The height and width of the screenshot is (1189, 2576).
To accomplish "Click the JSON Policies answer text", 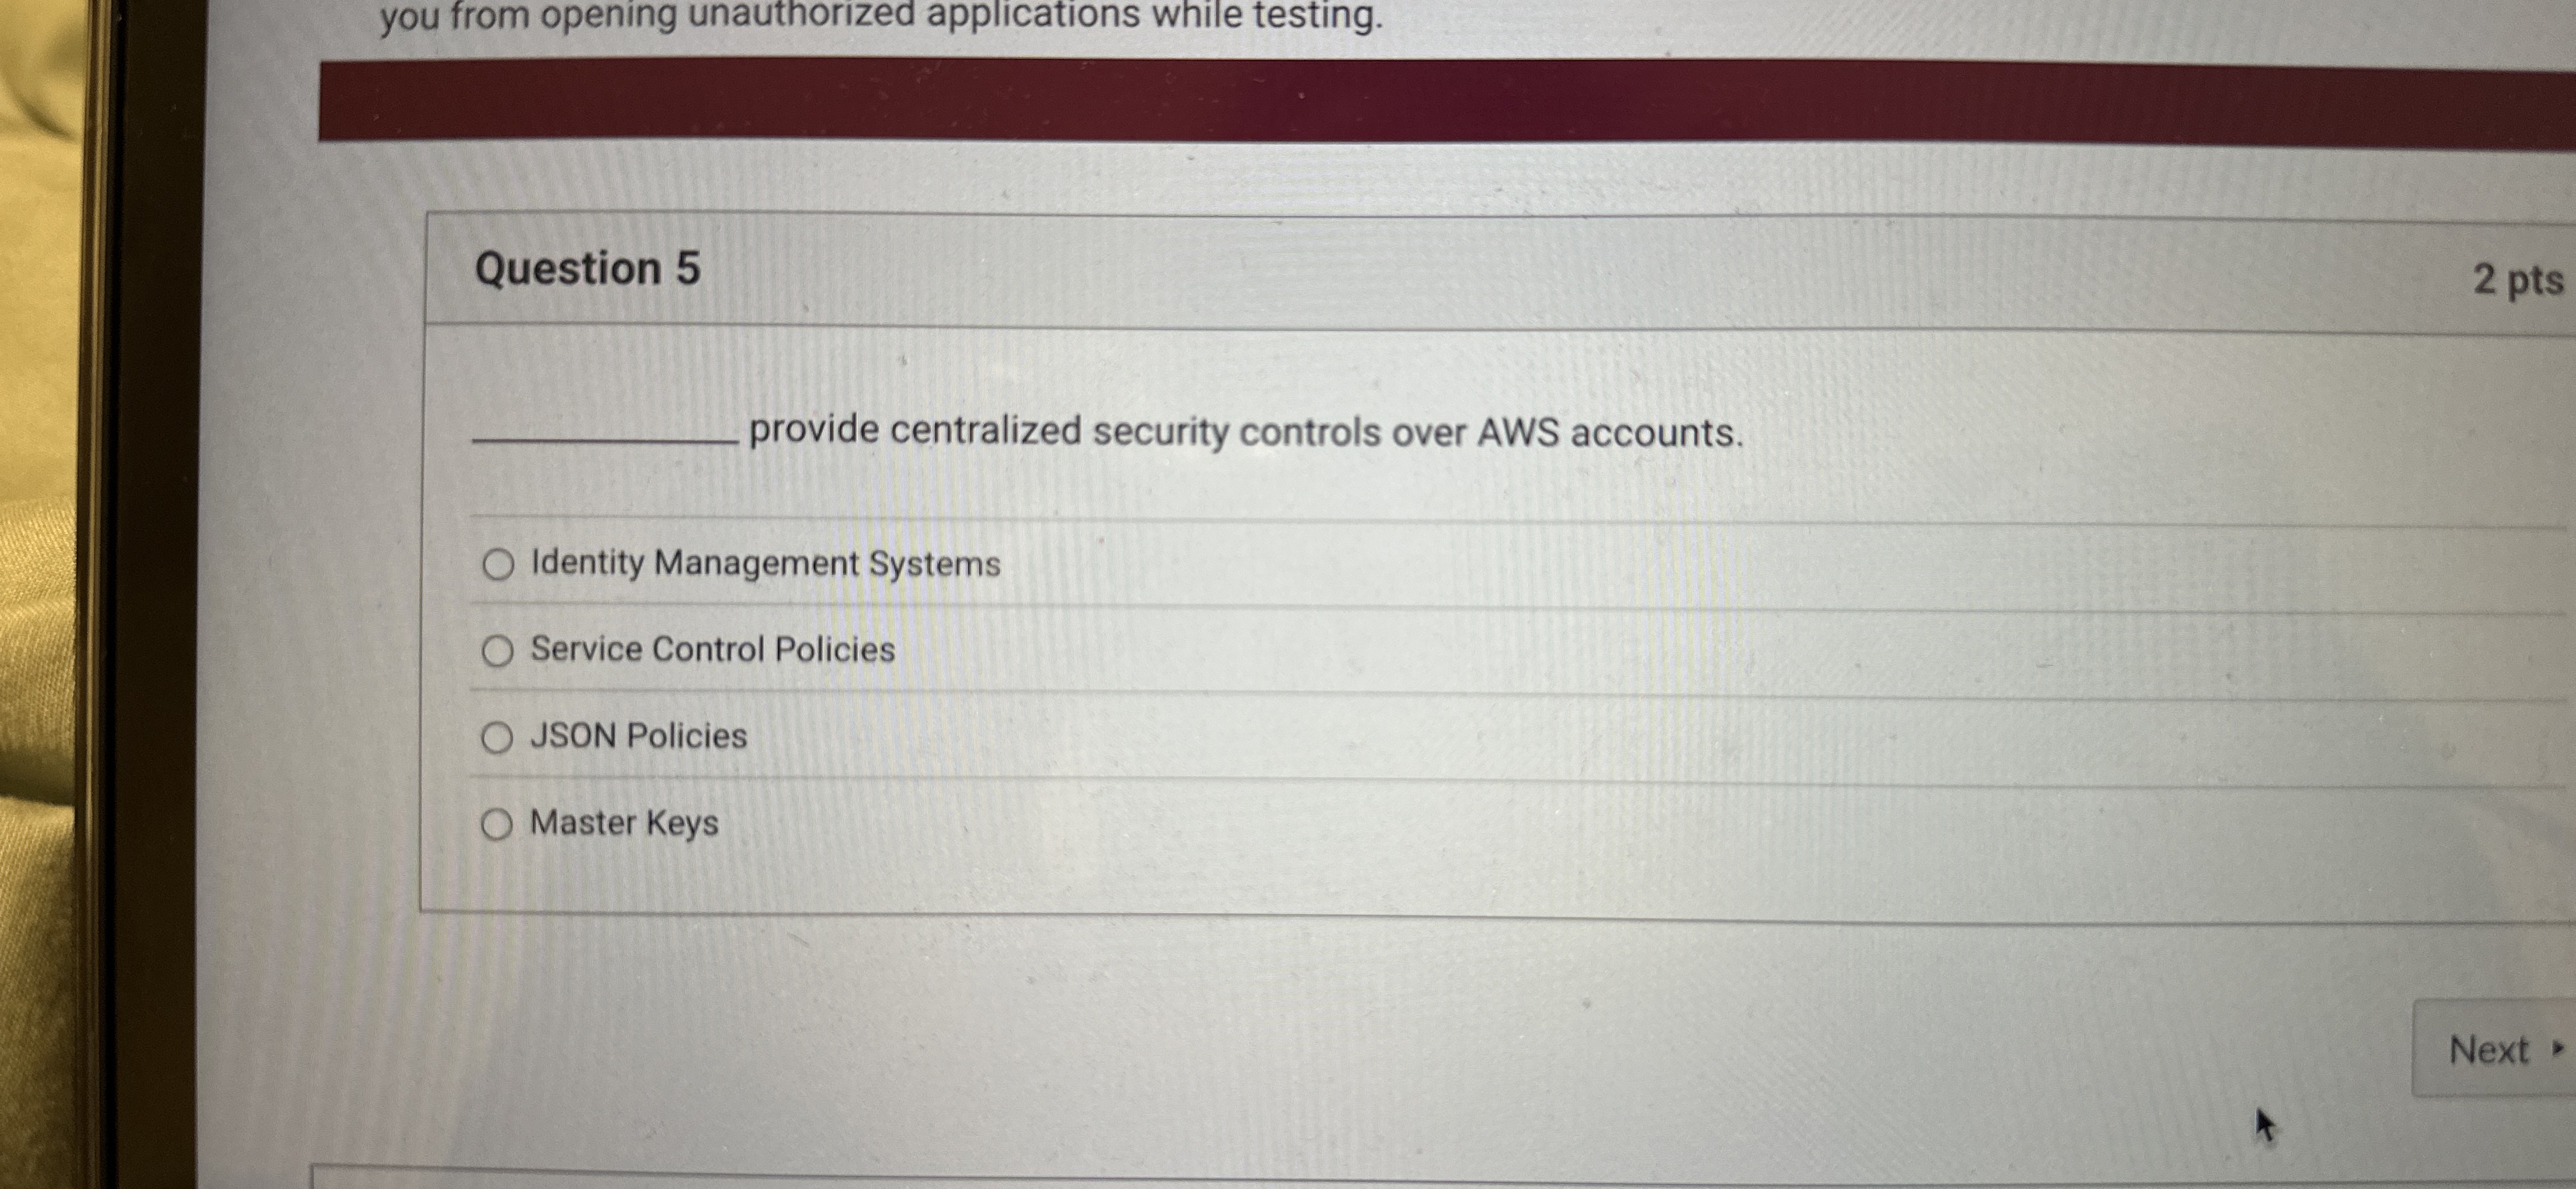I will coord(637,738).
